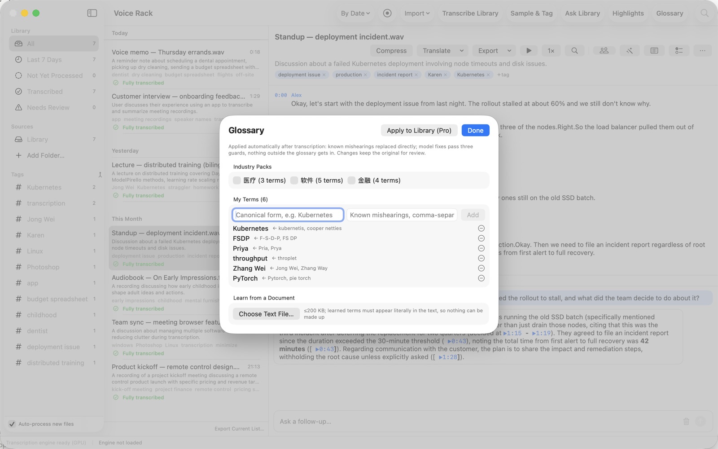Change playback speed 1x control

pyautogui.click(x=551, y=51)
